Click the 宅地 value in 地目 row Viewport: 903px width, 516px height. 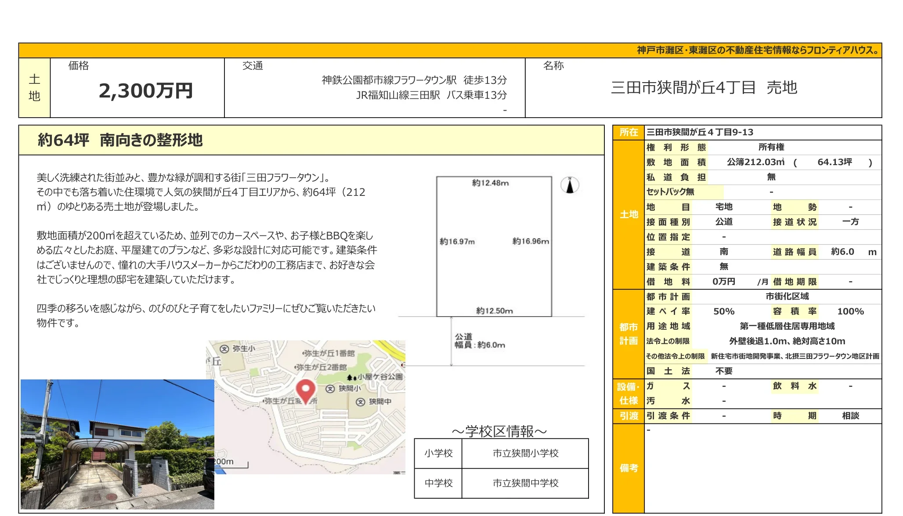[x=724, y=207]
